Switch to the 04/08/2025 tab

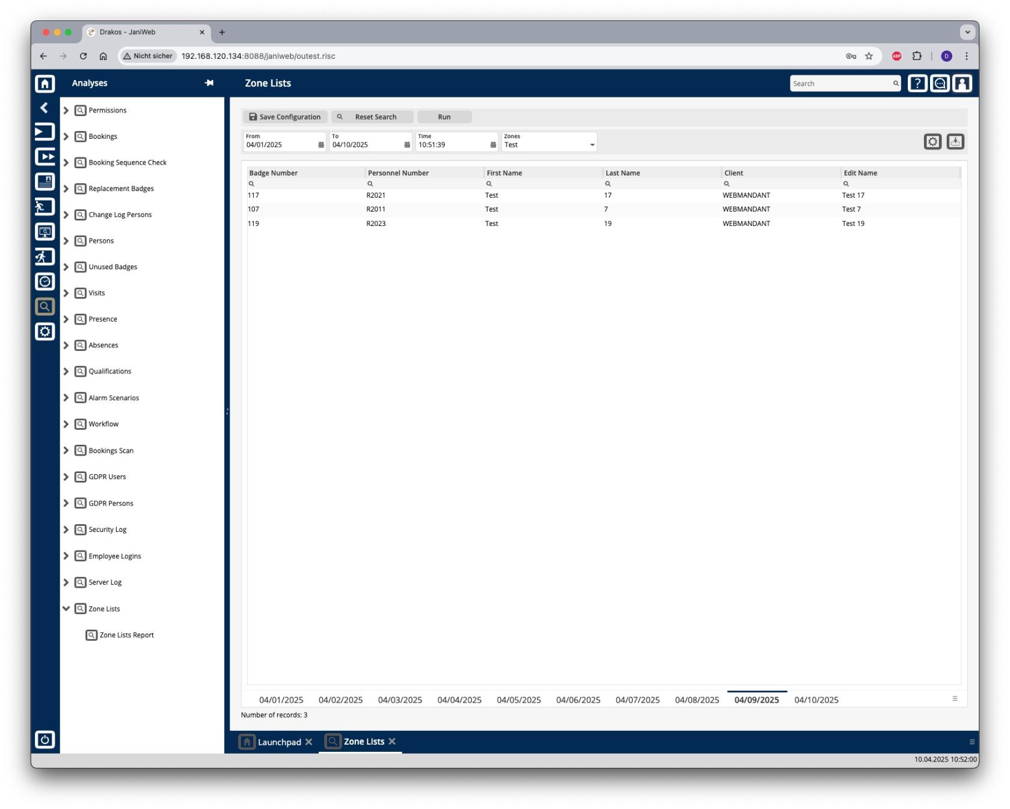coord(697,700)
